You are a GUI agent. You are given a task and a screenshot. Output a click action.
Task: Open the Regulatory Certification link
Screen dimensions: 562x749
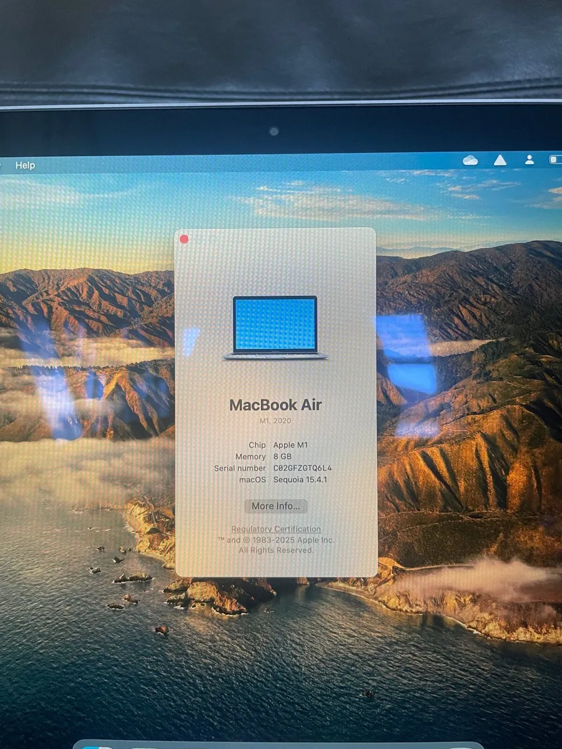(276, 529)
